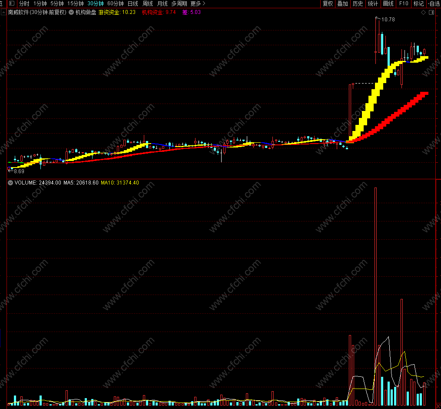This screenshot has height=409, width=441.
Task: Click the MA10: 31374.40 label
Action: (120, 183)
